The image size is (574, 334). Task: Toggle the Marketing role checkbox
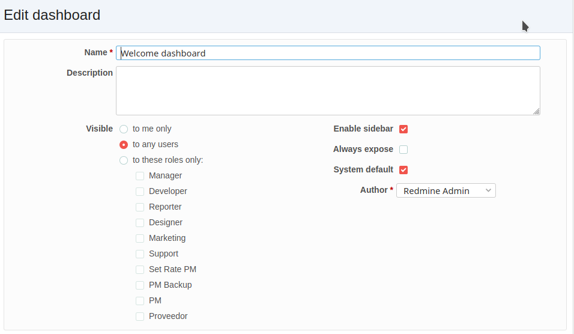(140, 238)
